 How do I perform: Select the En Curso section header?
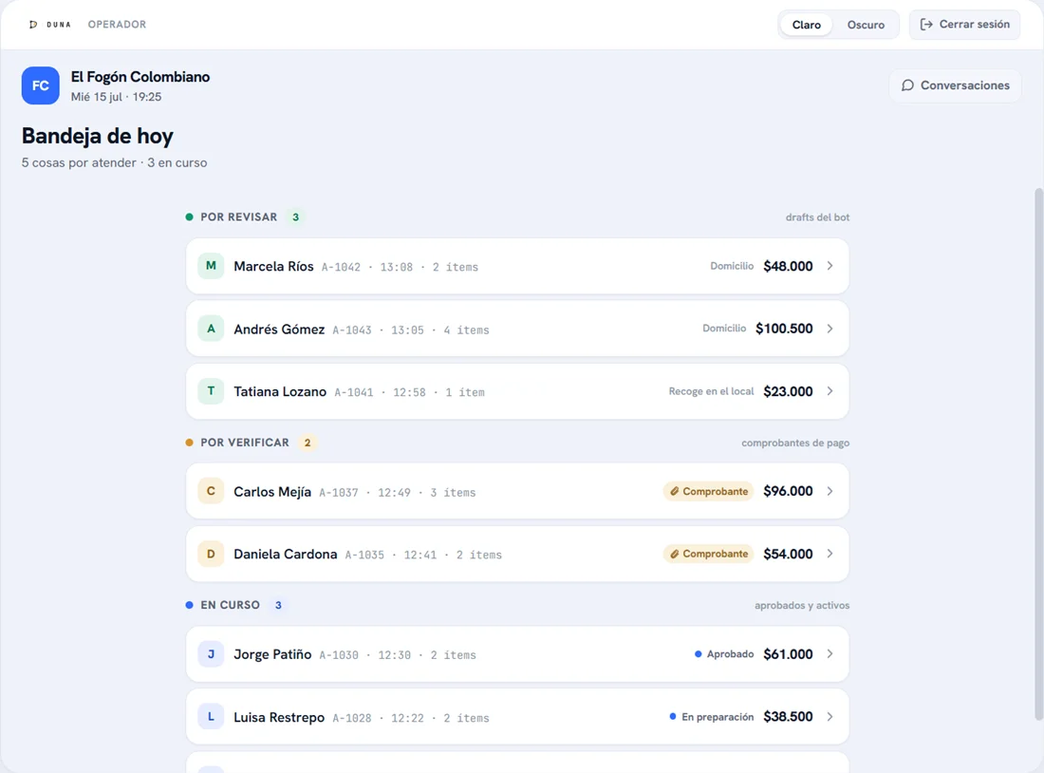point(230,605)
